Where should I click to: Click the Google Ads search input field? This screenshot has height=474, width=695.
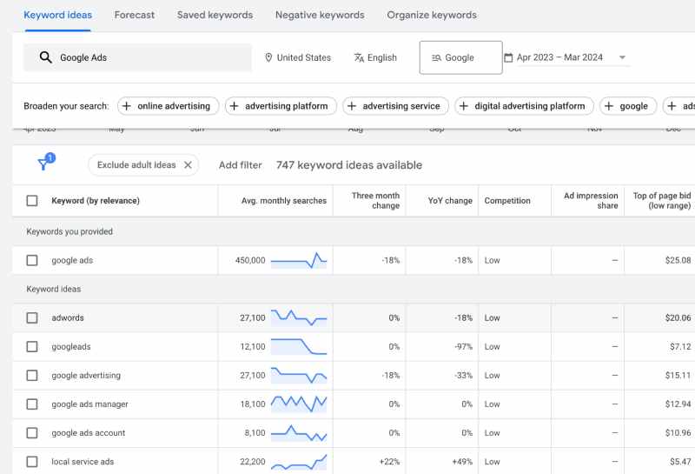coord(137,57)
